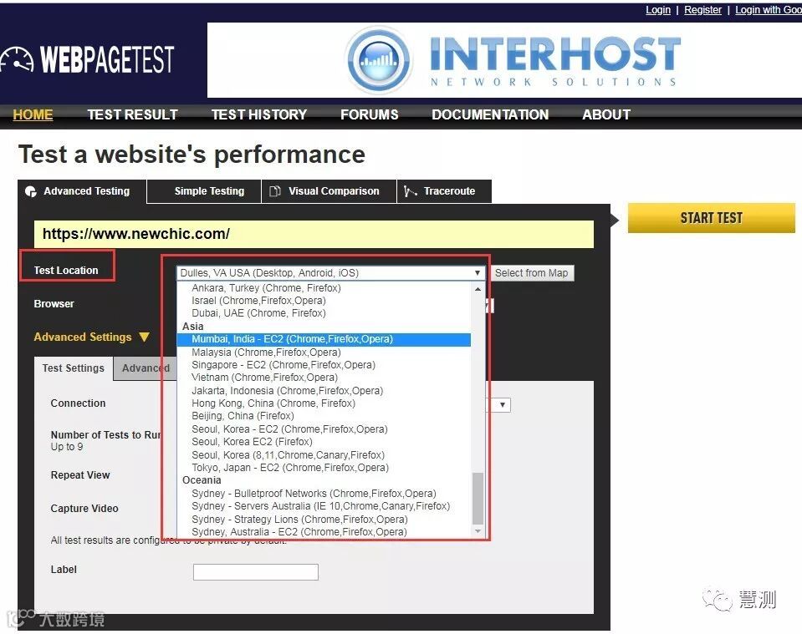Select Dubai, UAE location option
This screenshot has height=634, width=802.
tap(324, 313)
